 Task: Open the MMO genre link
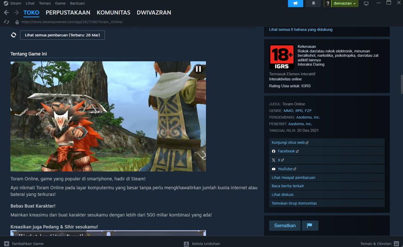288,111
